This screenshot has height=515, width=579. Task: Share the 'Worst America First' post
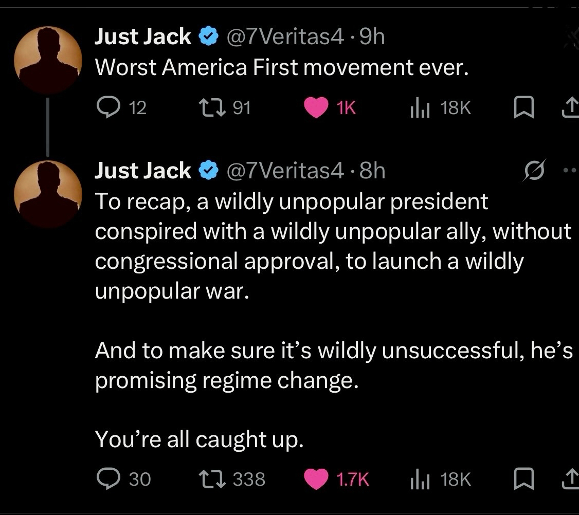[569, 107]
